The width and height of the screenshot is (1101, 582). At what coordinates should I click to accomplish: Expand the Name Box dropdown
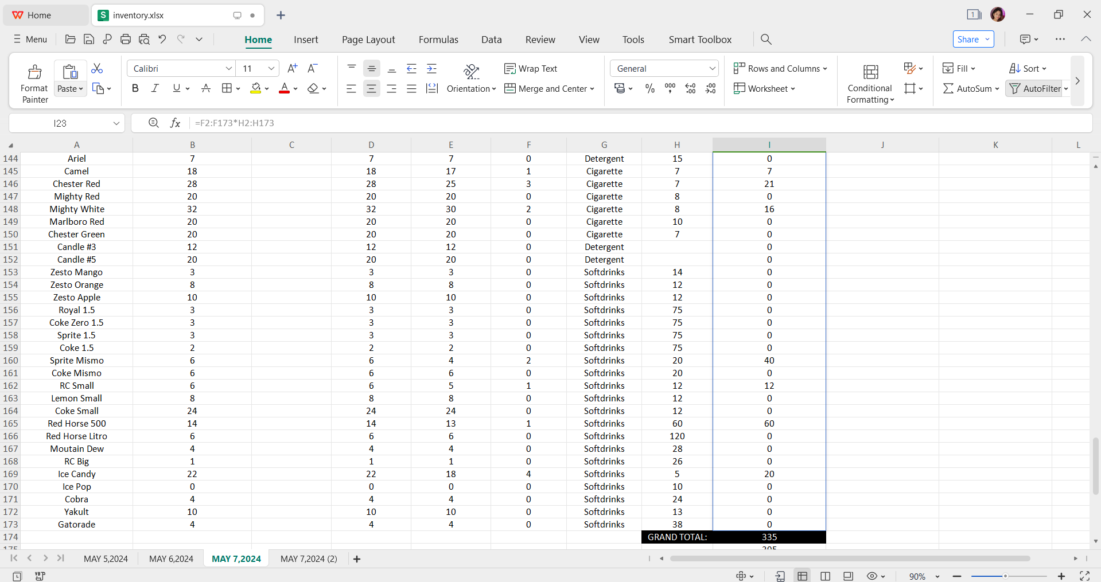(x=116, y=123)
